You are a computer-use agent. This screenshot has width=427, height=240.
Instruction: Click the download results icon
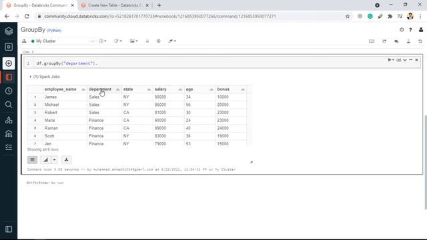[66, 160]
